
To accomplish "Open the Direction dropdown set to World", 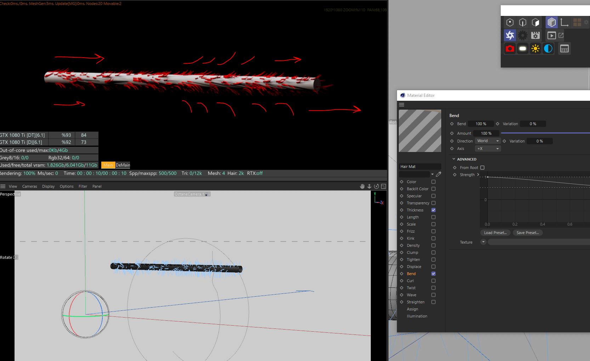I will tap(488, 141).
